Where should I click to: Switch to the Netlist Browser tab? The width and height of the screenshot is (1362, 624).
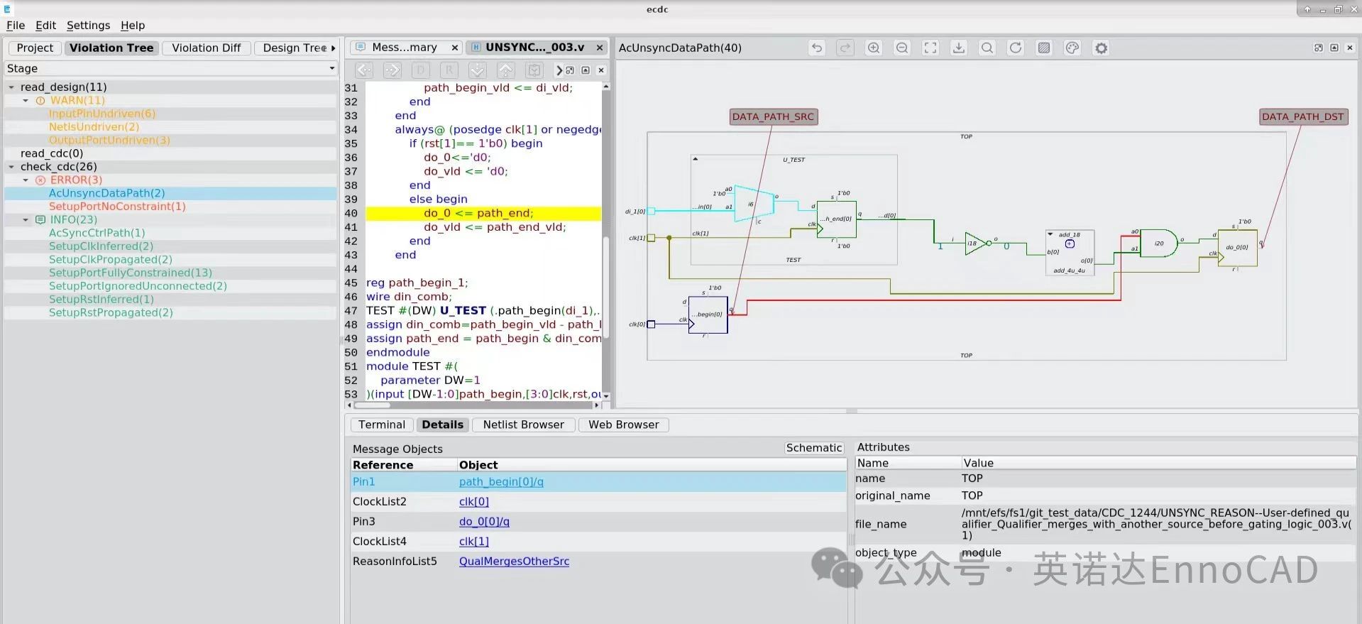coord(523,425)
